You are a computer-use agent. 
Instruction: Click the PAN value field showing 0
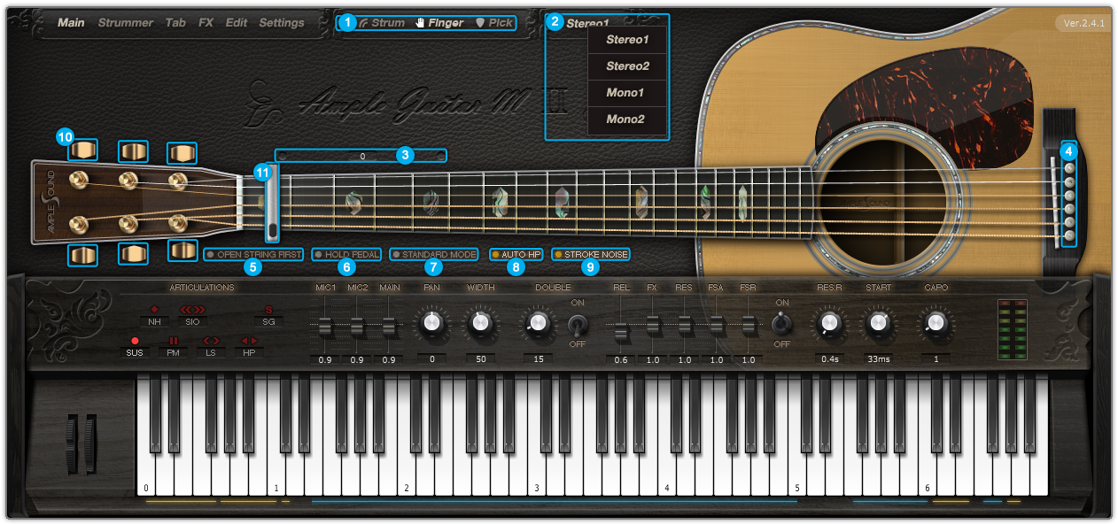coord(431,359)
